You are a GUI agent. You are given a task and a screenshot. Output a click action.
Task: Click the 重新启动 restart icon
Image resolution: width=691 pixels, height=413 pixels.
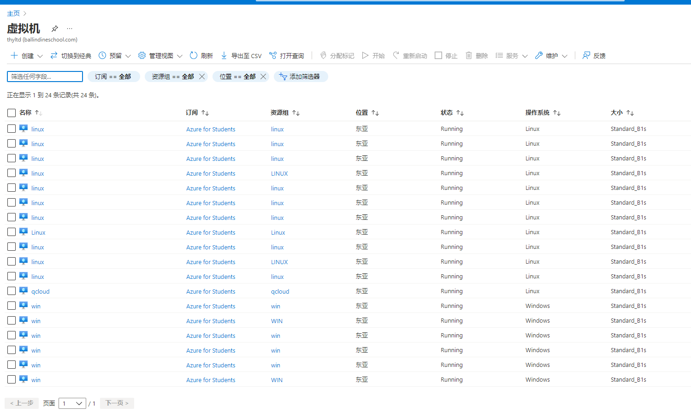coord(396,55)
